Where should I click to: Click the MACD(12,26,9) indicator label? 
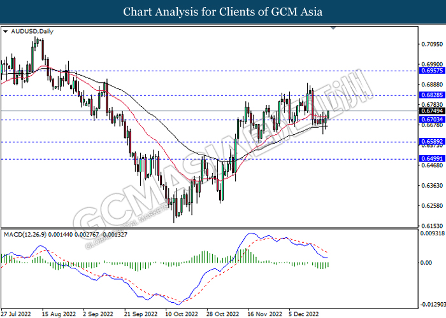[25, 235]
